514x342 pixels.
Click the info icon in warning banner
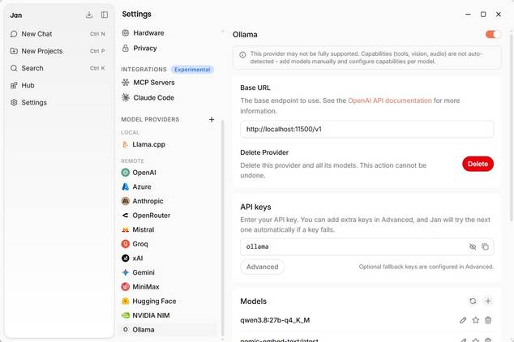[242, 55]
